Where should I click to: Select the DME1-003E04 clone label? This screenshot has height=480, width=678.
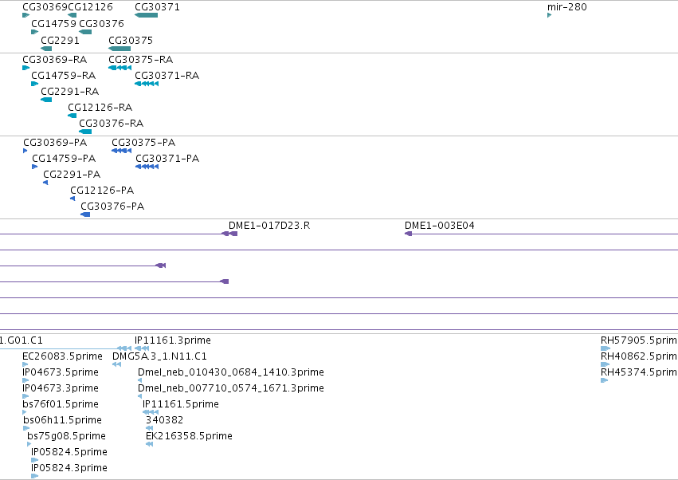(439, 226)
